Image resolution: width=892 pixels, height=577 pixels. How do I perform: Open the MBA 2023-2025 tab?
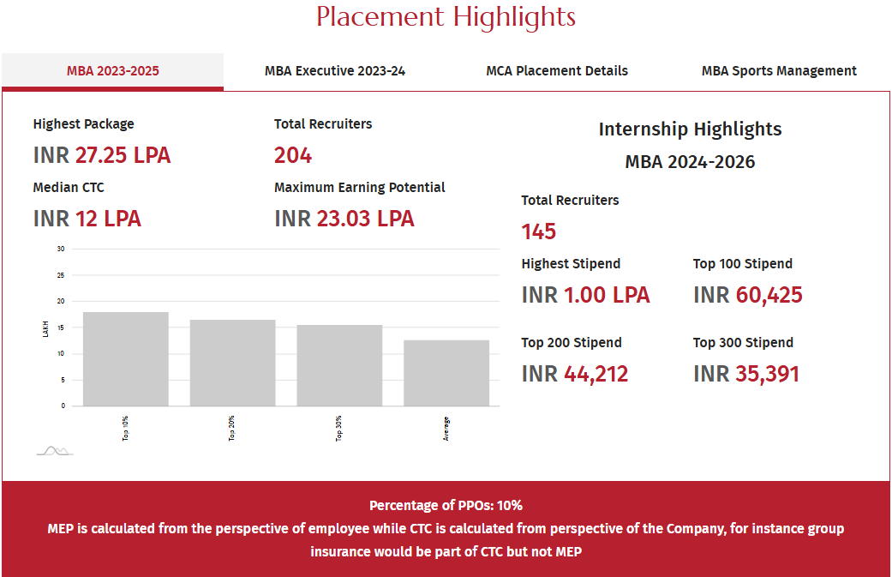(112, 71)
